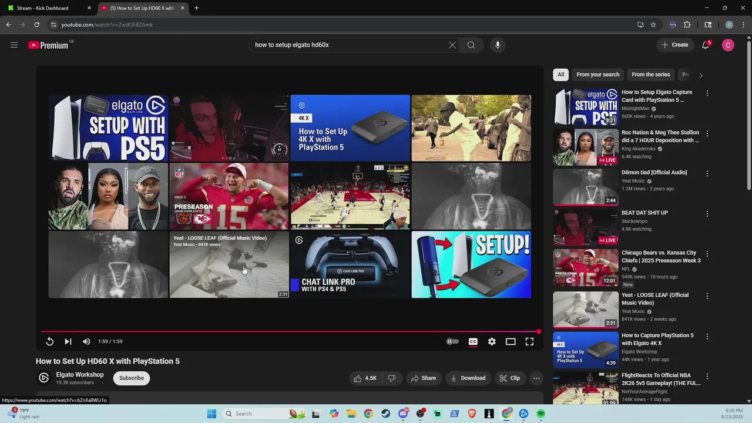Click the video progress bar
752x423 pixels.
pos(290,332)
